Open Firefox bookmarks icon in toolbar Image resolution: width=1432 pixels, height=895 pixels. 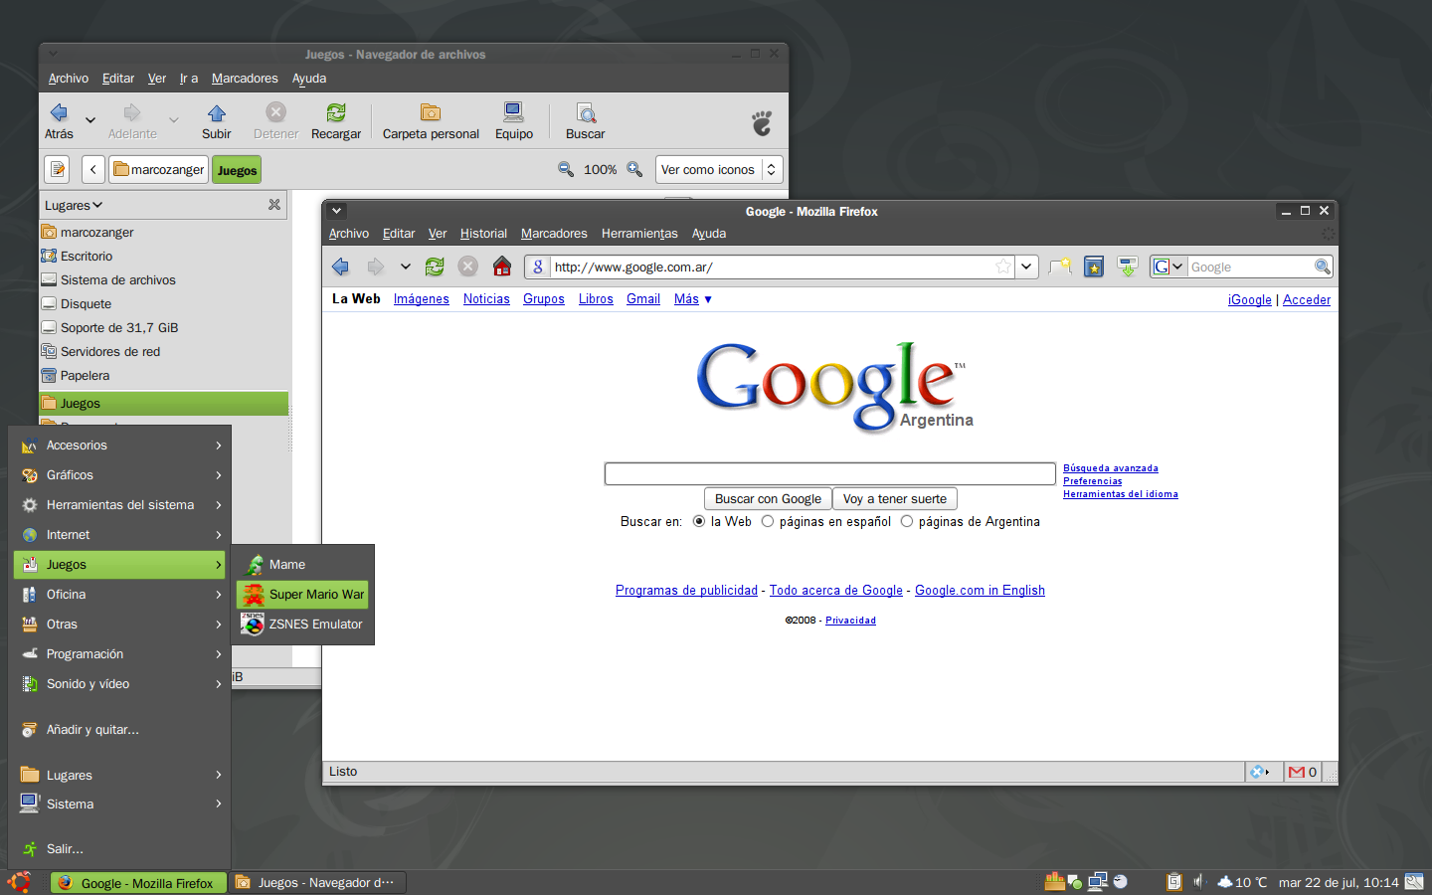(x=1094, y=267)
